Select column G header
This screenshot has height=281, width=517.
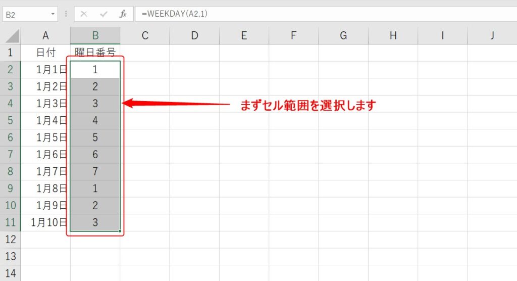click(x=343, y=36)
